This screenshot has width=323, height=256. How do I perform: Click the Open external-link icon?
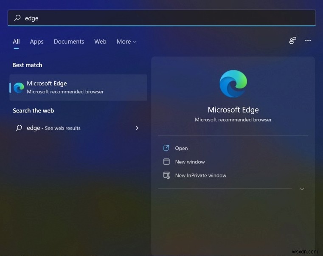(x=166, y=148)
